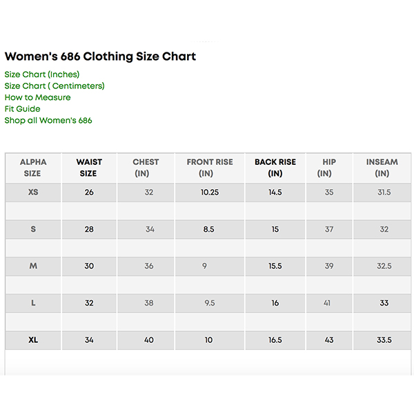The height and width of the screenshot is (414, 414).
Task: Open the Fit Guide link
Action: [22, 109]
